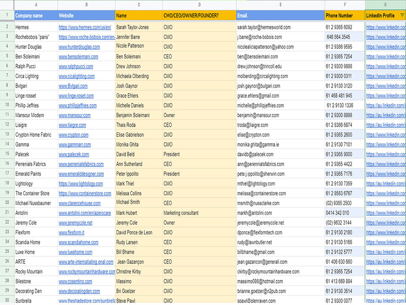
Task: Open the www.hunterdouglas.com link
Action: coord(79,47)
